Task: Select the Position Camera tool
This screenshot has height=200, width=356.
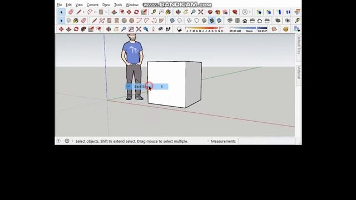Action: 154,29
